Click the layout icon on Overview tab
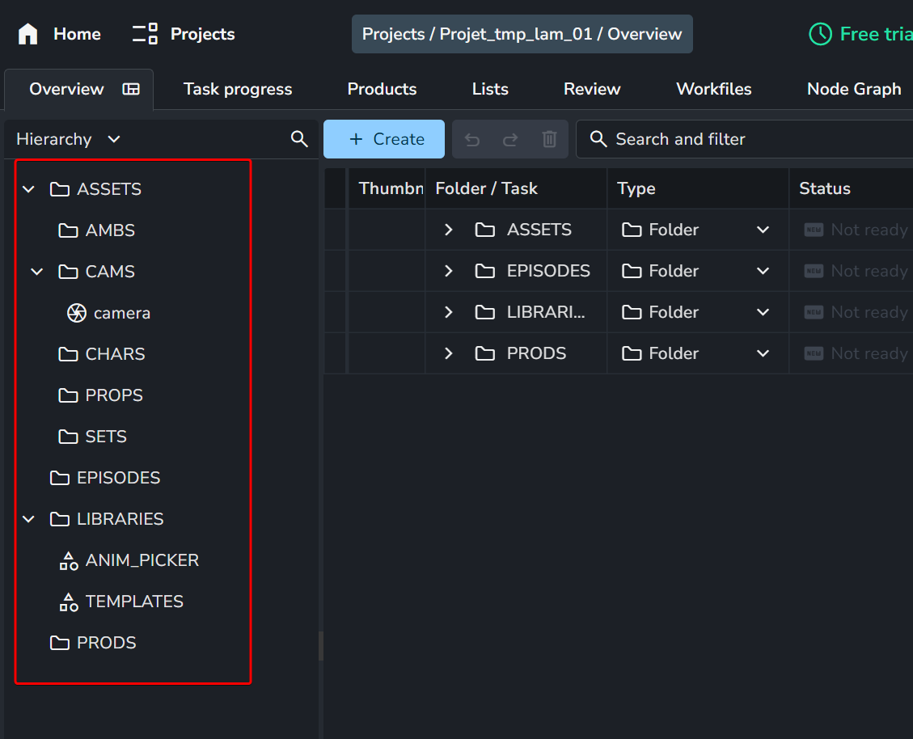 pos(131,89)
